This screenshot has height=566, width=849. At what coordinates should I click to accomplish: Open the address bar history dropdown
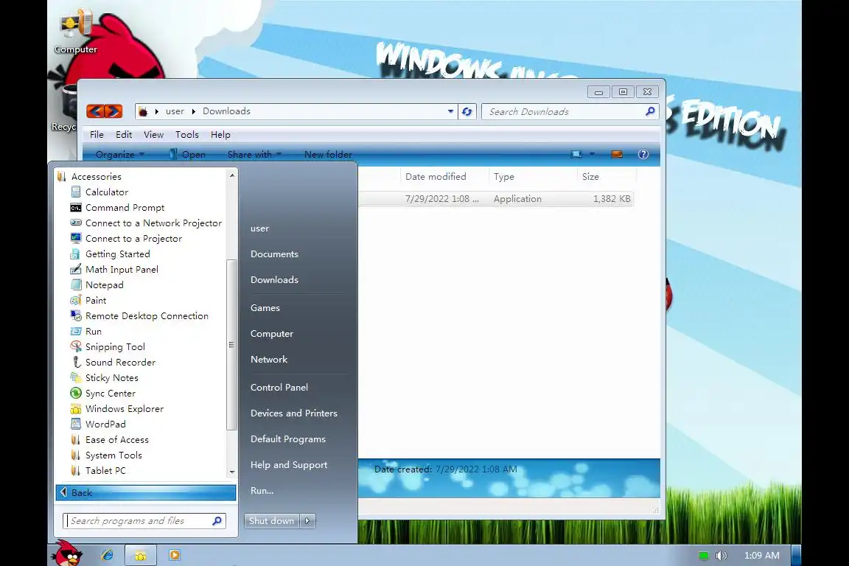pyautogui.click(x=450, y=111)
